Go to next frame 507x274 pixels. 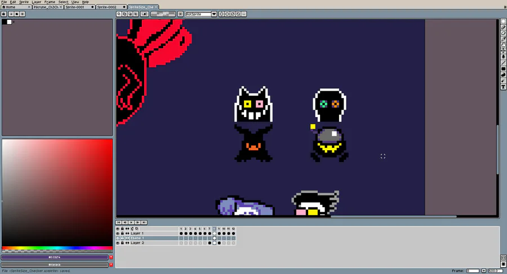pos(138,222)
